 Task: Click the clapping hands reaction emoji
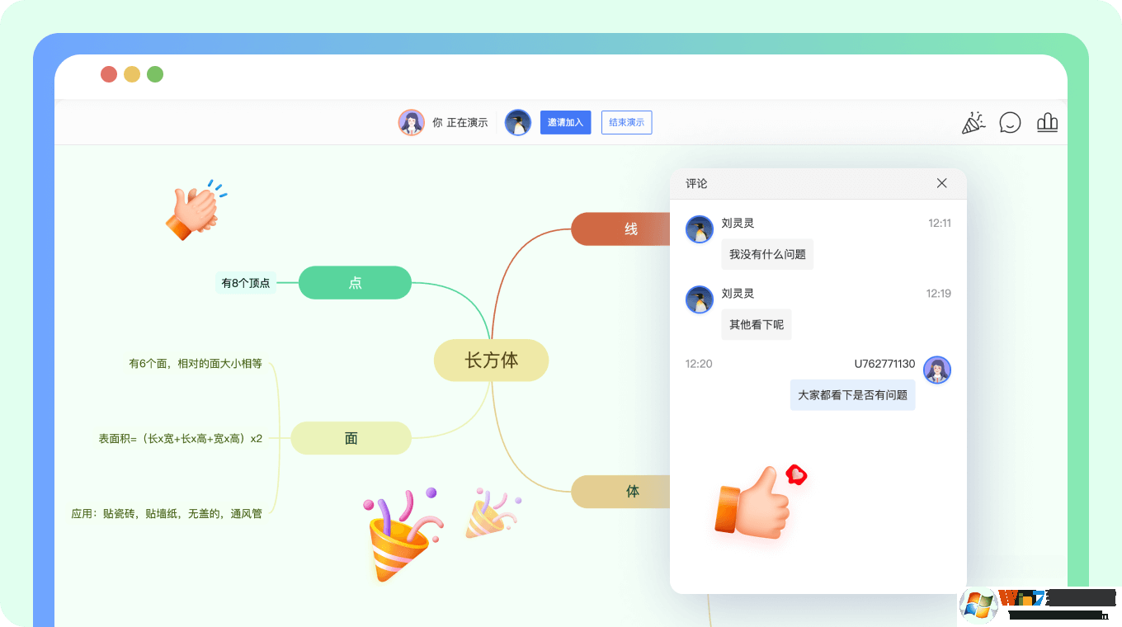point(196,210)
